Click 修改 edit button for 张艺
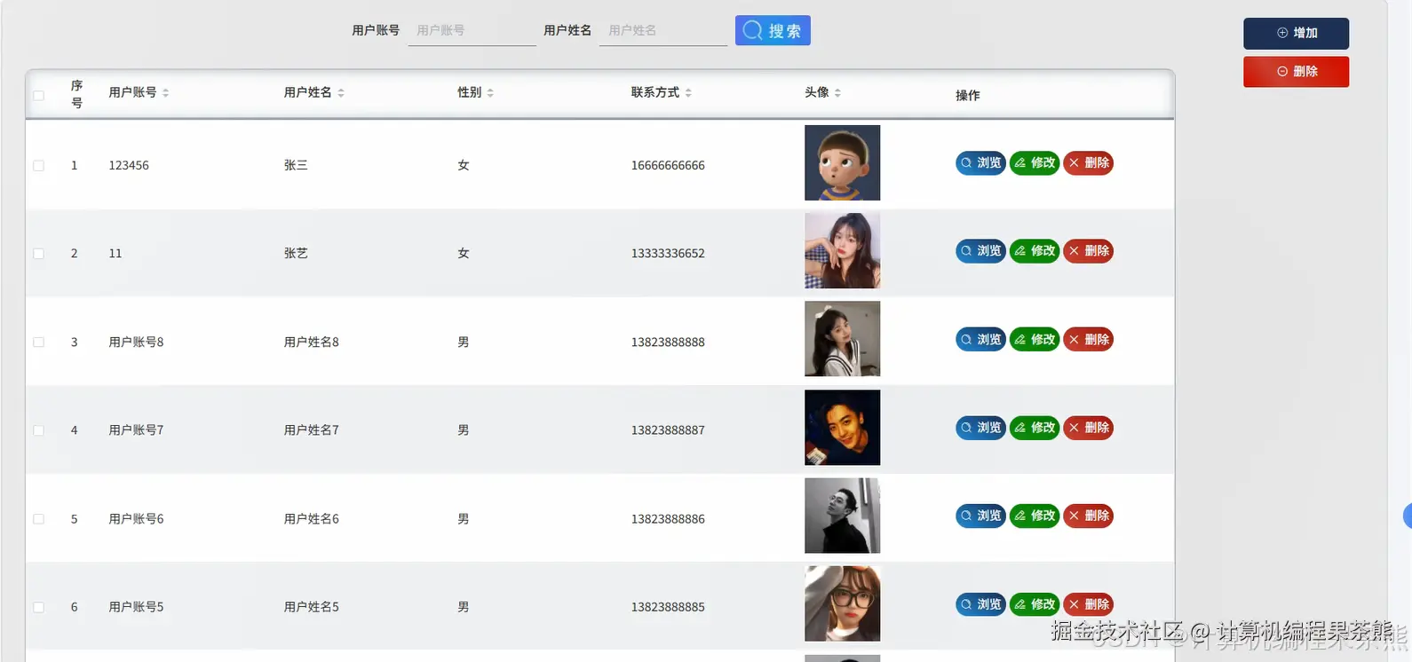This screenshot has width=1412, height=662. pos(1035,251)
